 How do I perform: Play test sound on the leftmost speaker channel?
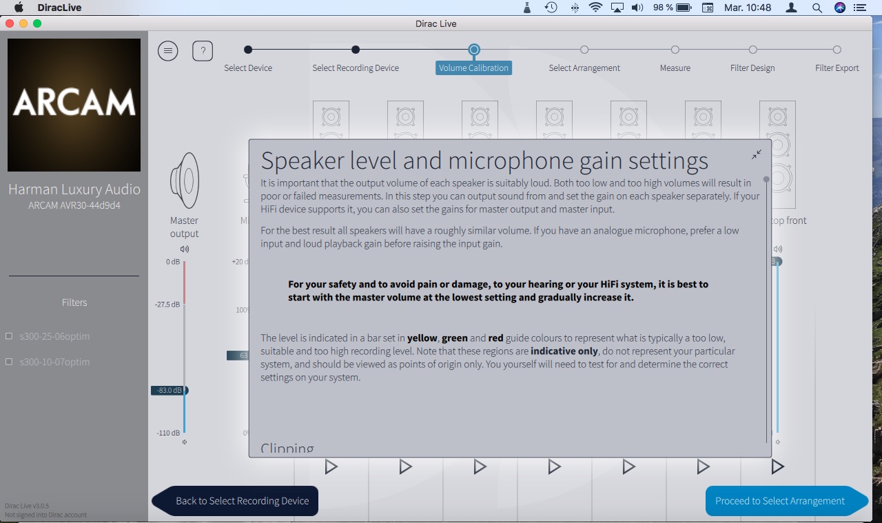click(x=331, y=466)
